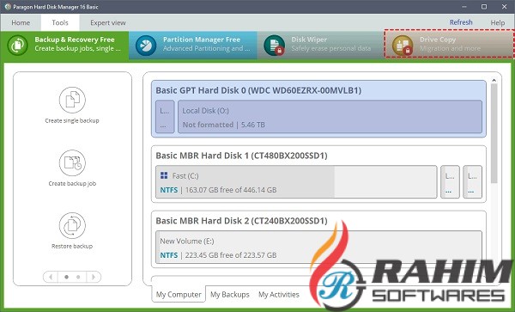The height and width of the screenshot is (312, 515).
Task: Select the first page indicator dot
Action: (x=66, y=277)
